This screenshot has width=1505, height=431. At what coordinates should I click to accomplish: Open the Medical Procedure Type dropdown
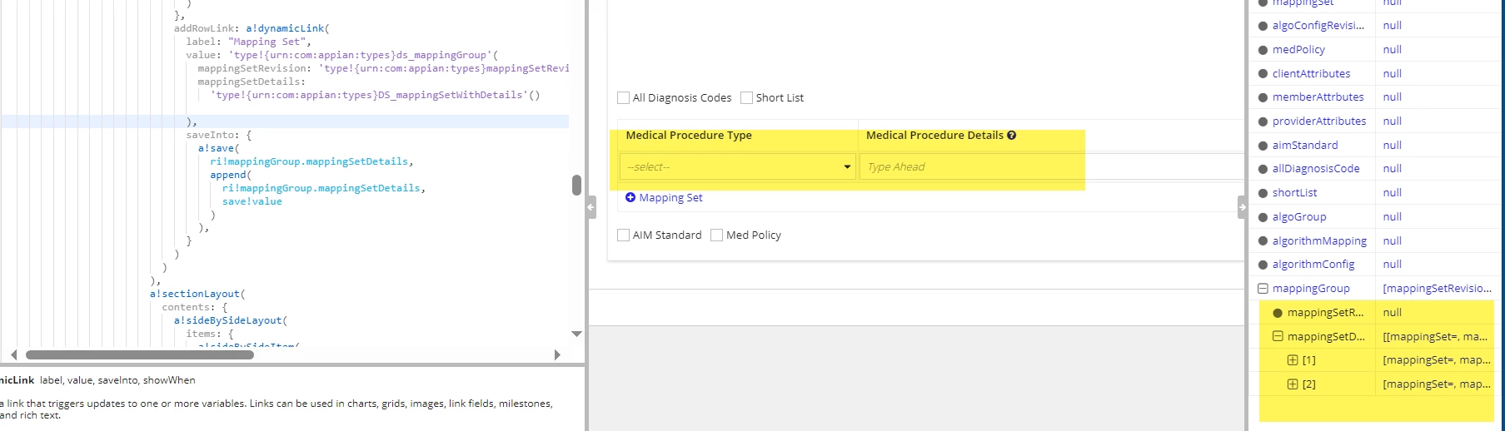pyautogui.click(x=738, y=166)
